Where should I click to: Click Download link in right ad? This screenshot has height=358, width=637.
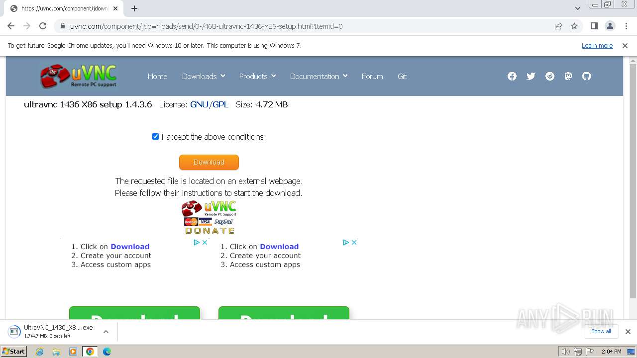[x=279, y=247]
